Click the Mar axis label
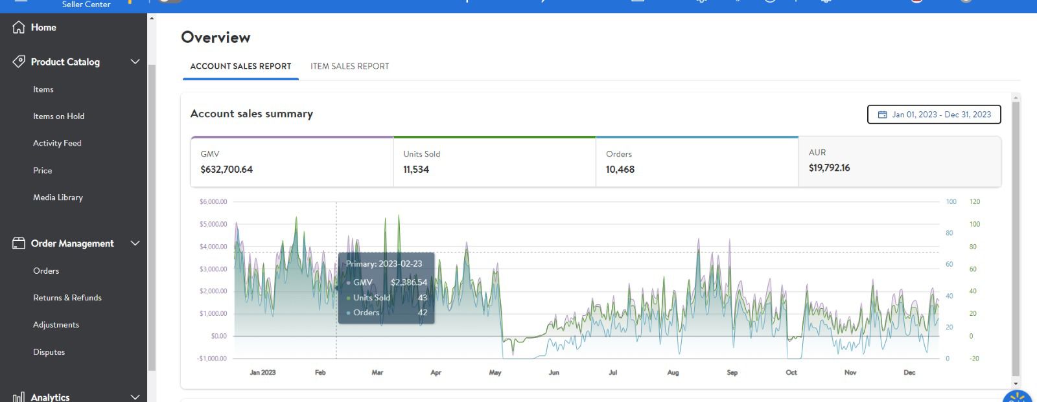The image size is (1037, 402). 377,373
